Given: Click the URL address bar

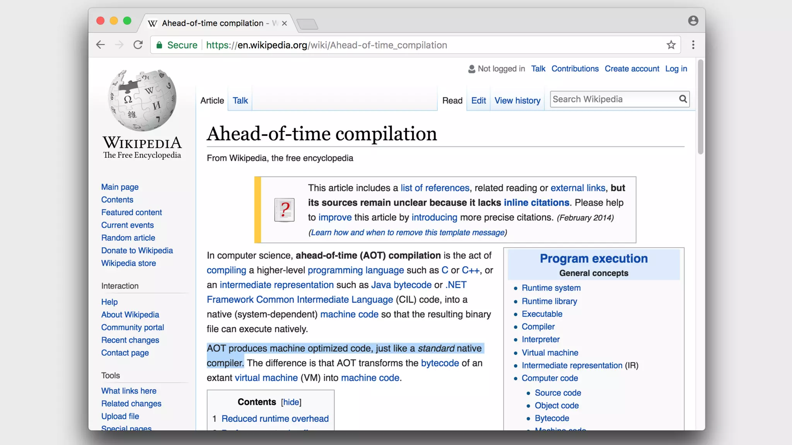Looking at the screenshot, I should pos(387,45).
